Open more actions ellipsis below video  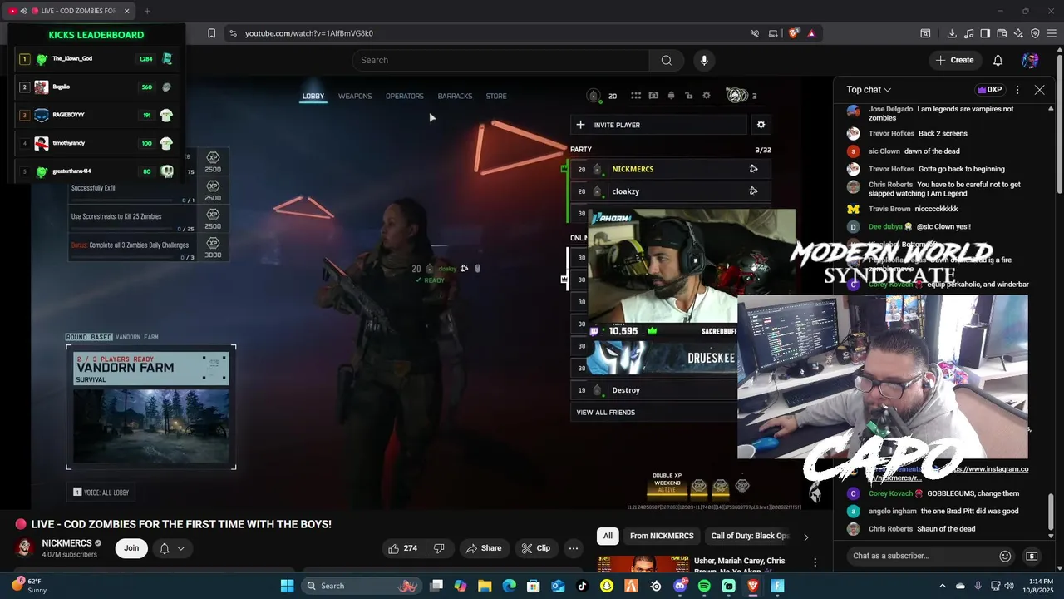coord(573,548)
